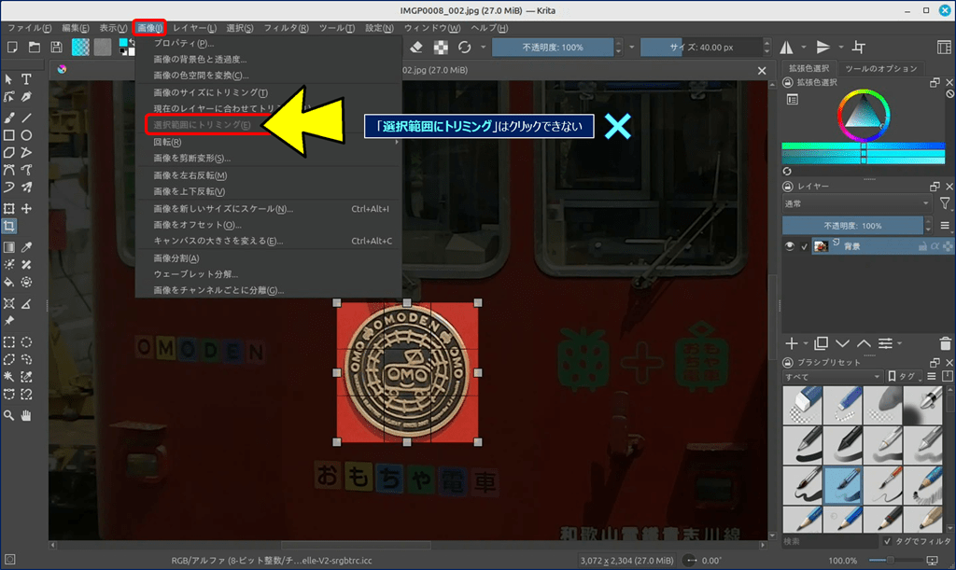Open the すべて brush tag dropdown
Image resolution: width=956 pixels, height=570 pixels.
pos(833,376)
